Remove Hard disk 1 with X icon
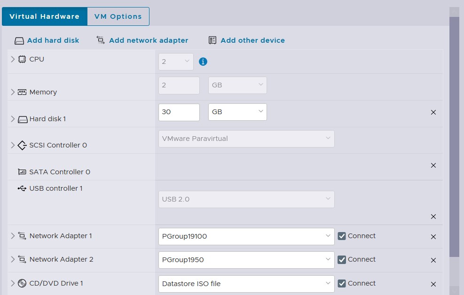Screen dimensions: 464x295 click(x=433, y=112)
